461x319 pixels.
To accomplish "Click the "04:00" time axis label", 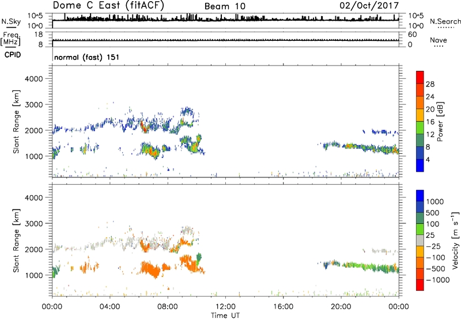I will [109, 307].
